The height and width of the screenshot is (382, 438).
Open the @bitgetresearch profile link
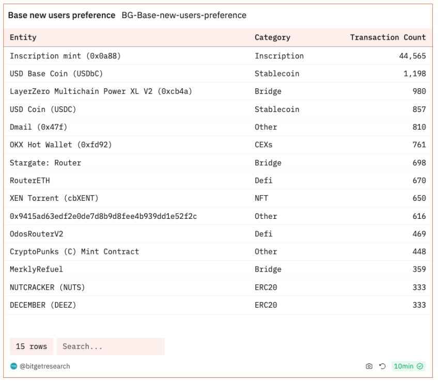[x=44, y=366]
